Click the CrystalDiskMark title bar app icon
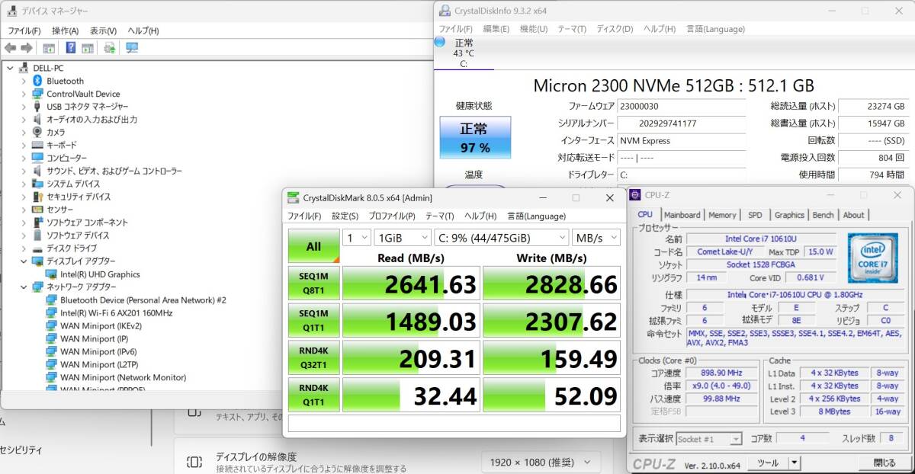Viewport: 915px width, 474px height. tap(294, 198)
